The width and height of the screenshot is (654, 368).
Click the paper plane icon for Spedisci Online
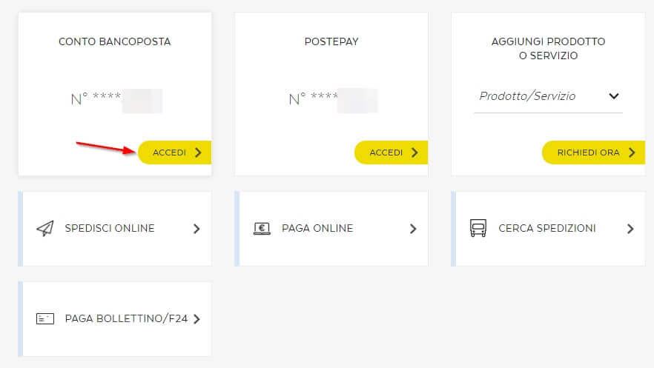tap(45, 229)
